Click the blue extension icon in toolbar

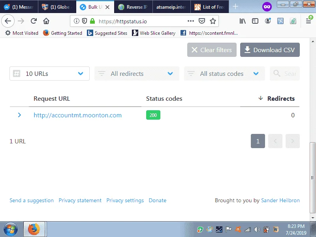[280, 21]
